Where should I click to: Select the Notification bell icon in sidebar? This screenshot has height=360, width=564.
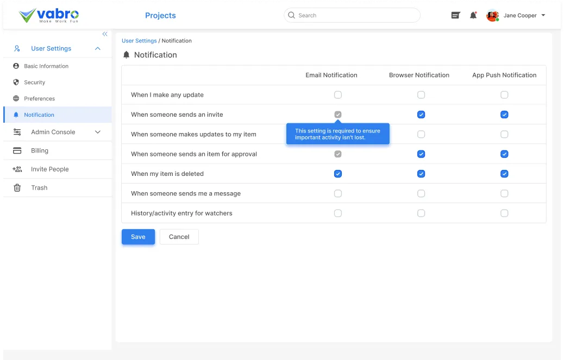[x=16, y=115]
